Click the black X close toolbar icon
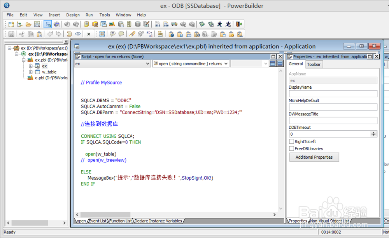389x238 pixels. click(89, 34)
